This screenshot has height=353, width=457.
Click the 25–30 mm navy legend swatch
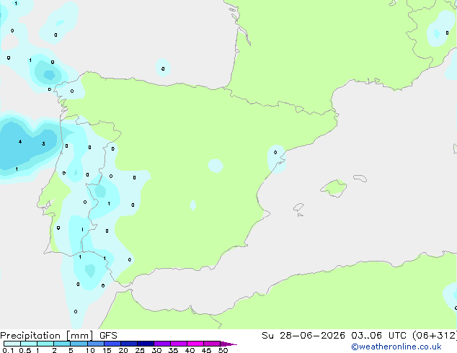(145, 344)
